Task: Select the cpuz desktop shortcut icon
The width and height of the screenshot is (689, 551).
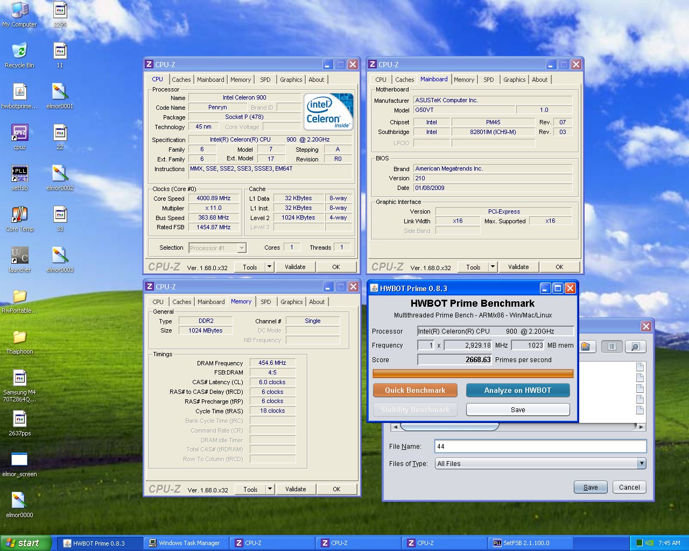Action: point(19,133)
